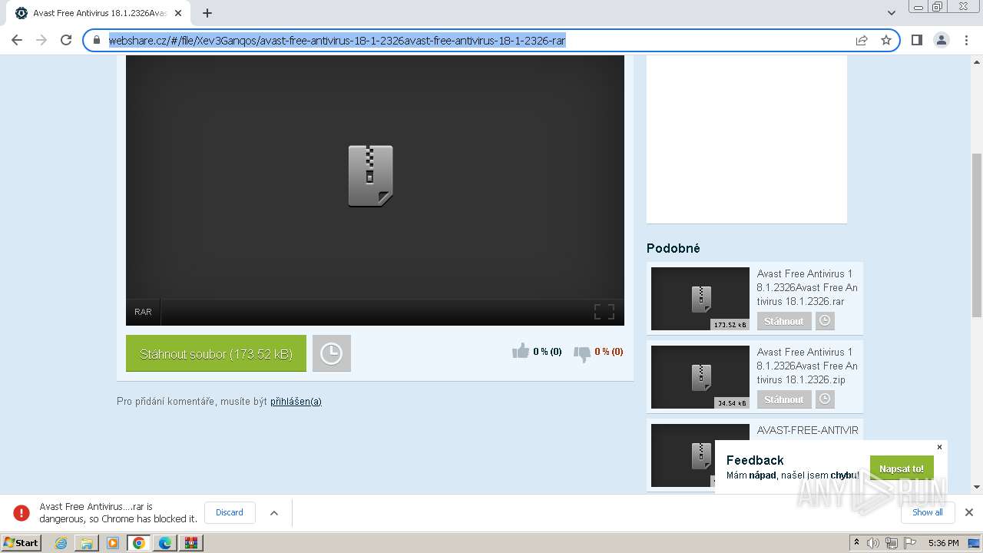
Task: Go back to the previous page
Action: click(x=17, y=40)
